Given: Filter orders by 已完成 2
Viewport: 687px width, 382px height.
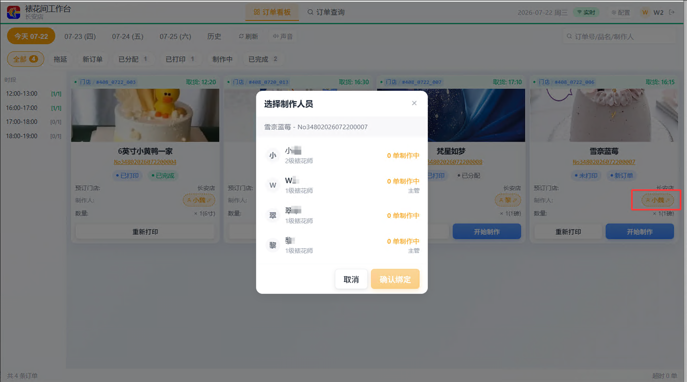Looking at the screenshot, I should [263, 59].
